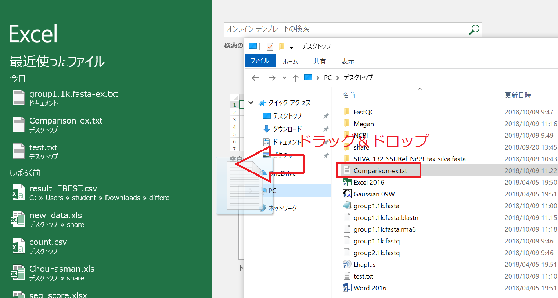Viewport: 558px width, 298px height.
Task: Select the test.txt file icon in Explorer
Action: tap(347, 276)
